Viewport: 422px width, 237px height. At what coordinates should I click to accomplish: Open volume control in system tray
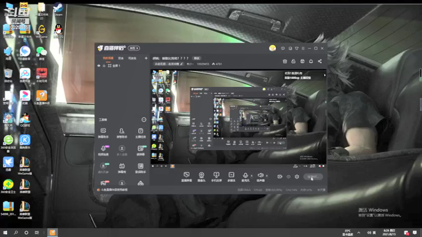(x=369, y=233)
